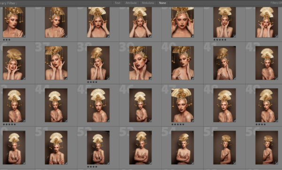Click the badge on the top-row three-star photo

pyautogui.click(x=24, y=36)
